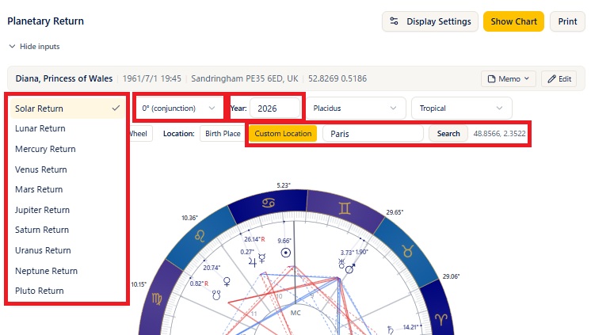Click the Sun degree label 9.66°

[x=284, y=241]
